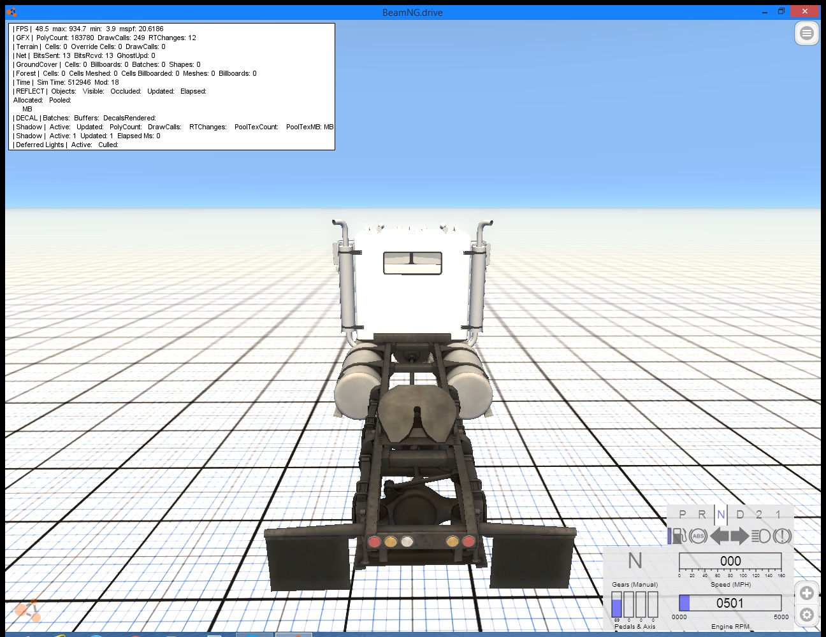This screenshot has height=637, width=826.
Task: Select the 1 gear position
Action: click(x=778, y=514)
